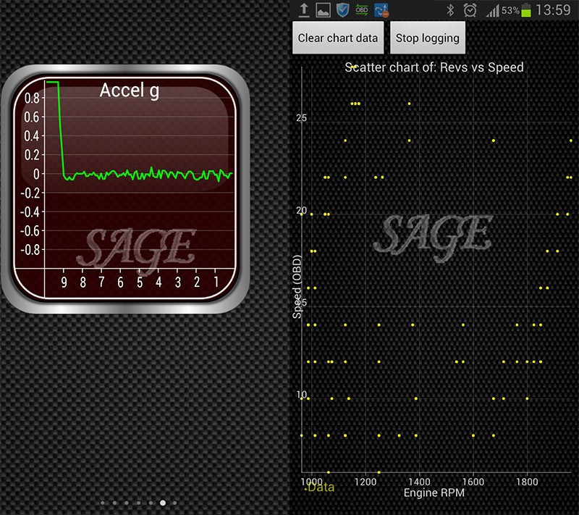Tap the green OBD connection icon
The image size is (579, 515).
[x=362, y=10]
